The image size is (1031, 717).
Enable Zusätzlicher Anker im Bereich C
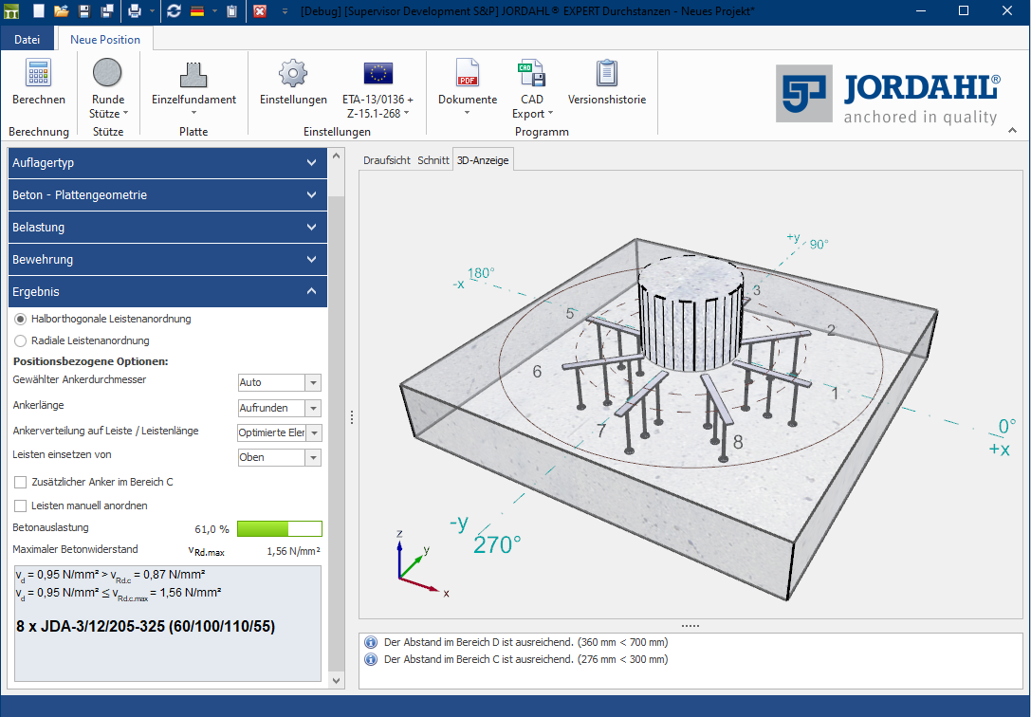pos(20,483)
